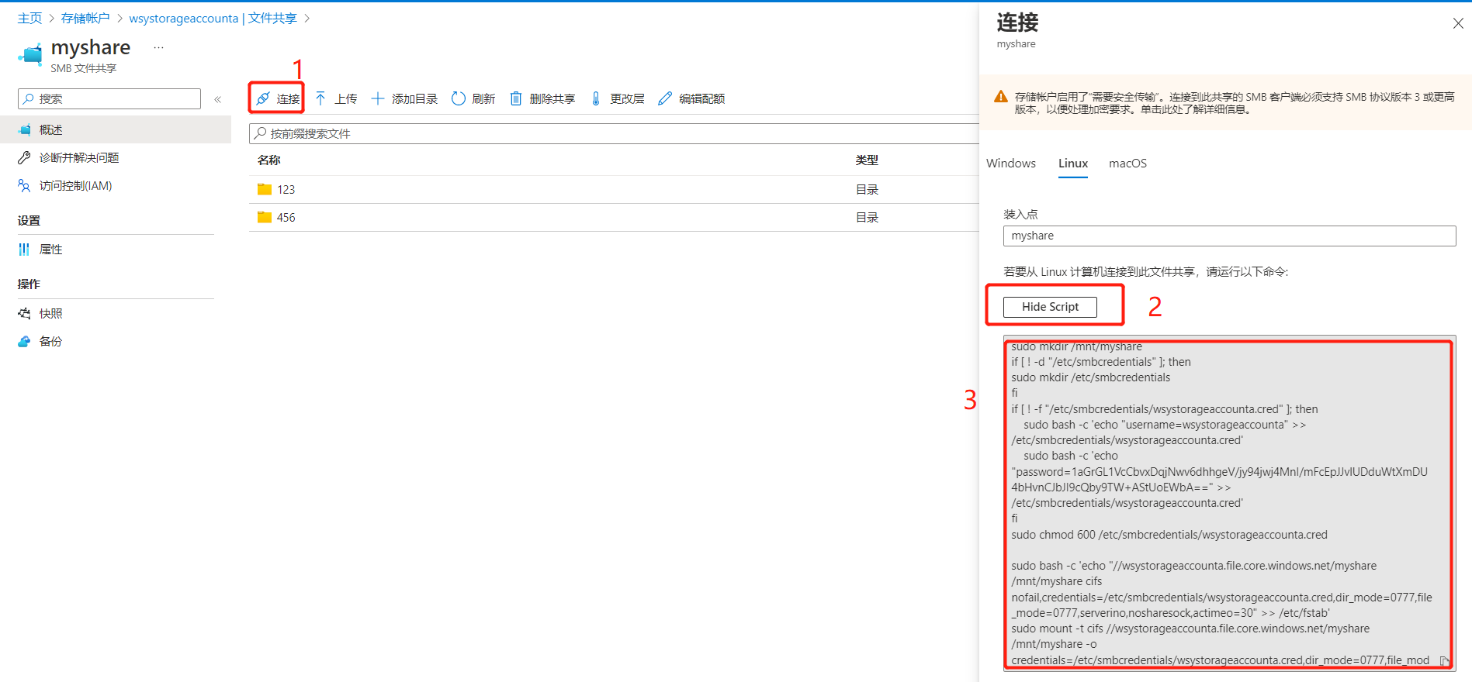The width and height of the screenshot is (1472, 682).
Task: Click the 目录 type cell for 123
Action: coord(867,189)
